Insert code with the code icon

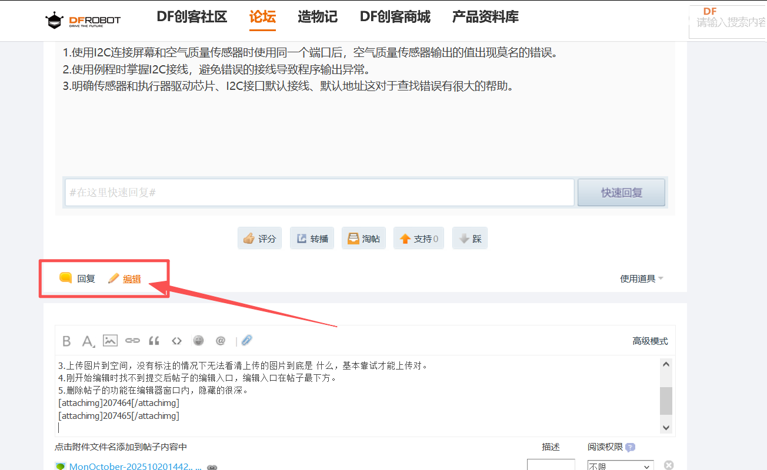point(176,340)
